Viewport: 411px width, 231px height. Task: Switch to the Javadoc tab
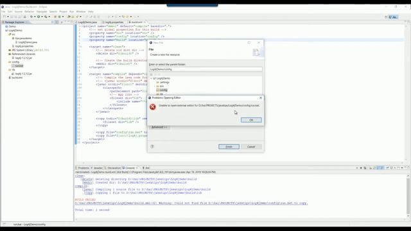coord(98,168)
